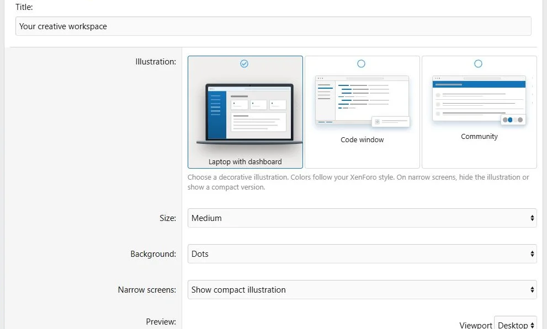This screenshot has height=329, width=547.
Task: Click the 'Community' caption text
Action: coord(479,137)
